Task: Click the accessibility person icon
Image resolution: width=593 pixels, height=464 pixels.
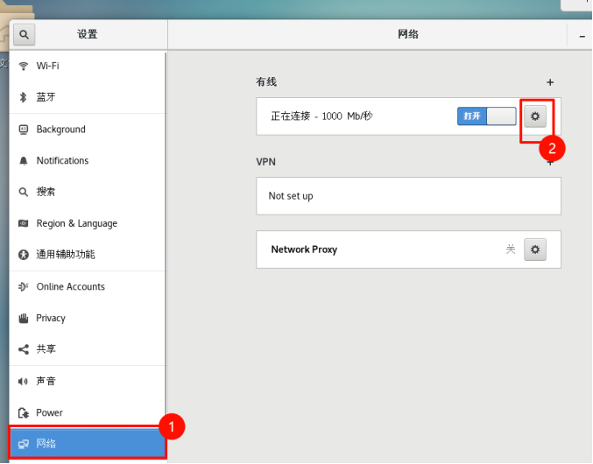Action: pos(24,255)
